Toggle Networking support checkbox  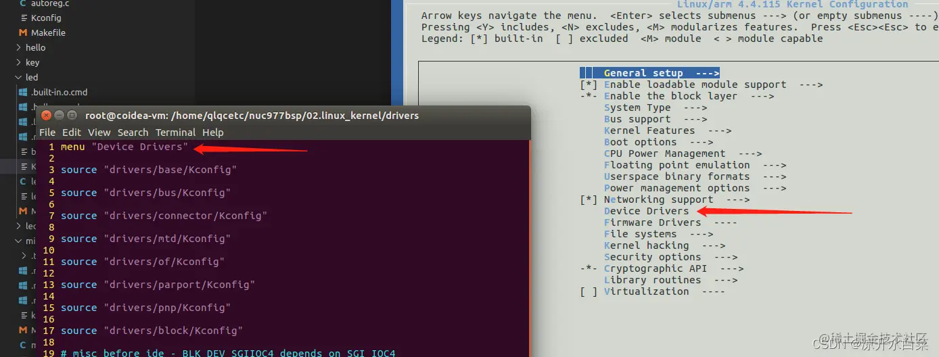coord(589,199)
